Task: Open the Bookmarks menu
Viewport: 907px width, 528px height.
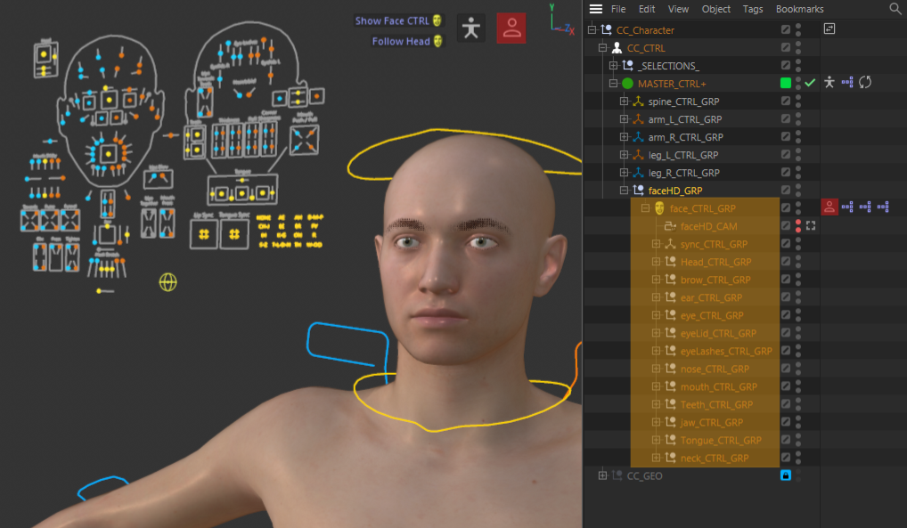Action: click(799, 9)
